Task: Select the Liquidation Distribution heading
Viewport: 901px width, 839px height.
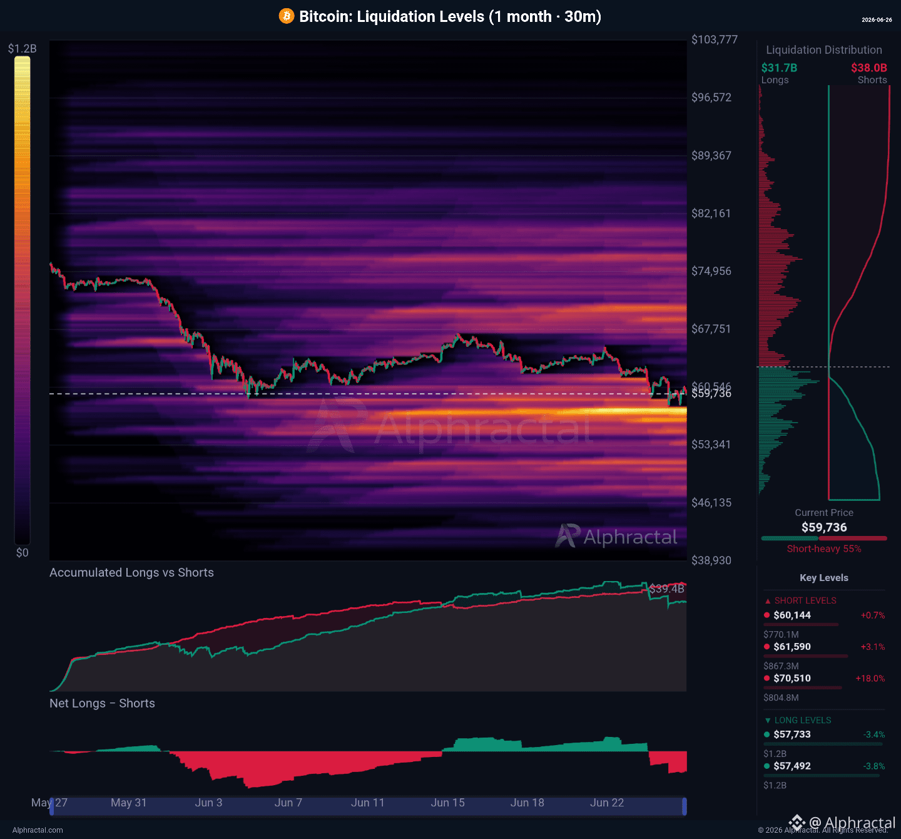Action: [x=824, y=50]
